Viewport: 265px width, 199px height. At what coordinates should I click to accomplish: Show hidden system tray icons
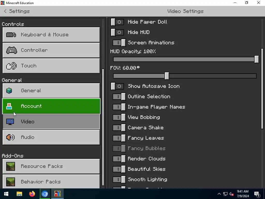[x=219, y=194]
